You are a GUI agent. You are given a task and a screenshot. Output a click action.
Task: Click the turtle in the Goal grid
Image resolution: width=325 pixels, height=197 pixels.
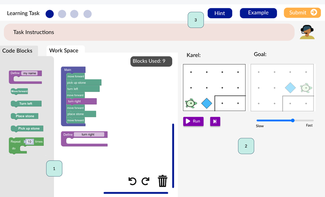pyautogui.click(x=306, y=88)
